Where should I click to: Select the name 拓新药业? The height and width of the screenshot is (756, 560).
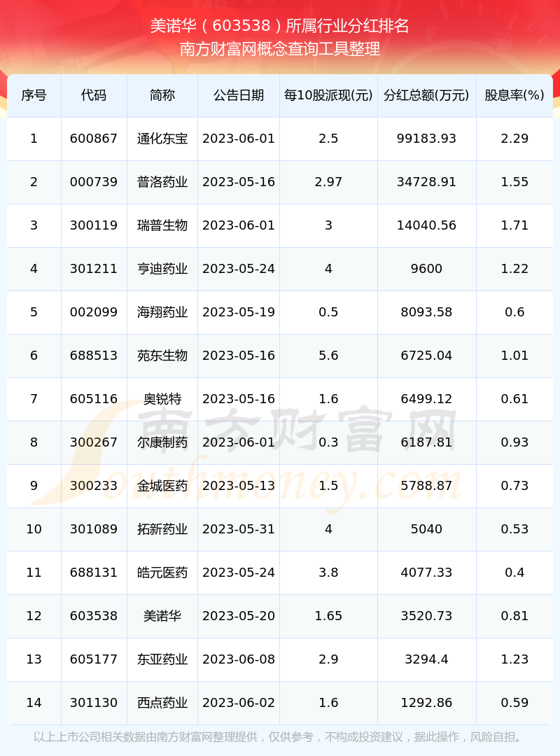pyautogui.click(x=162, y=529)
